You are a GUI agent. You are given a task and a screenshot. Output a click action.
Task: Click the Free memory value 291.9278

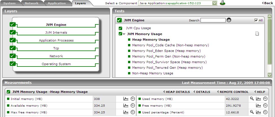233,106
